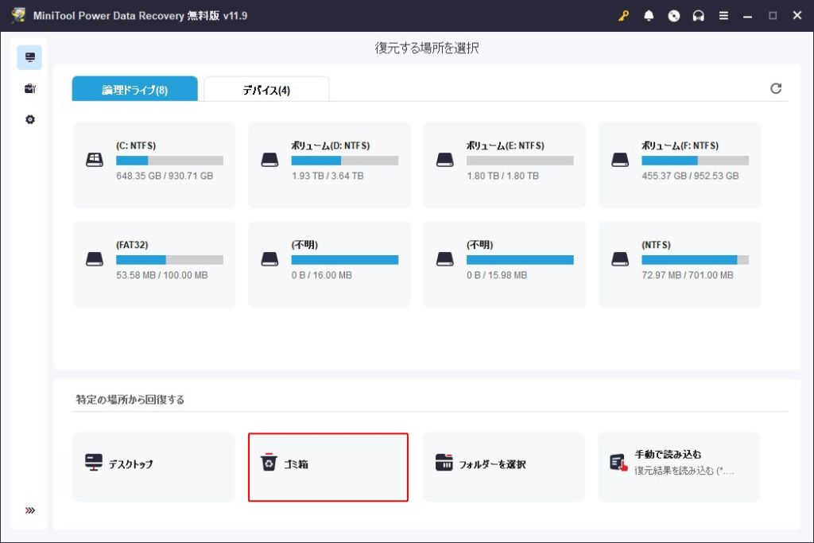Viewport: 814px width, 543px height.
Task: Open the toolbox utilities icon in sidebar
Action: [x=30, y=88]
